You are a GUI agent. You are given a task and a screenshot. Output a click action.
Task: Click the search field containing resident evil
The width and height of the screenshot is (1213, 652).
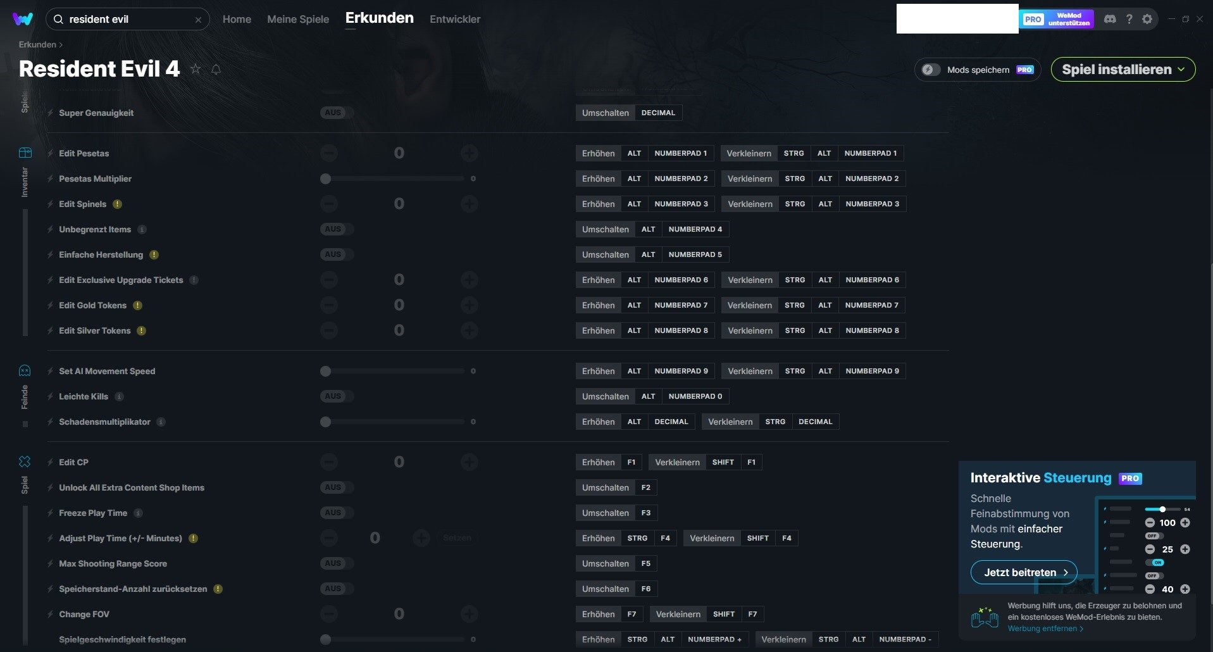[127, 20]
